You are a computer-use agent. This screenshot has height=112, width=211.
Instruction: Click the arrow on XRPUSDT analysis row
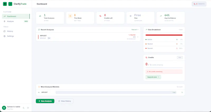(138, 37)
